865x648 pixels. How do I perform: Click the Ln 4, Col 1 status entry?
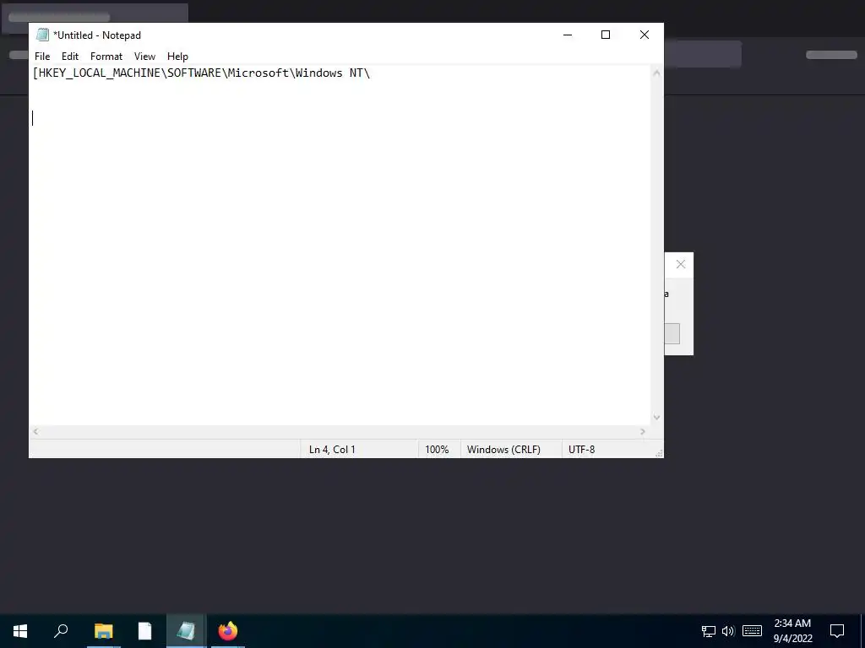[332, 450]
